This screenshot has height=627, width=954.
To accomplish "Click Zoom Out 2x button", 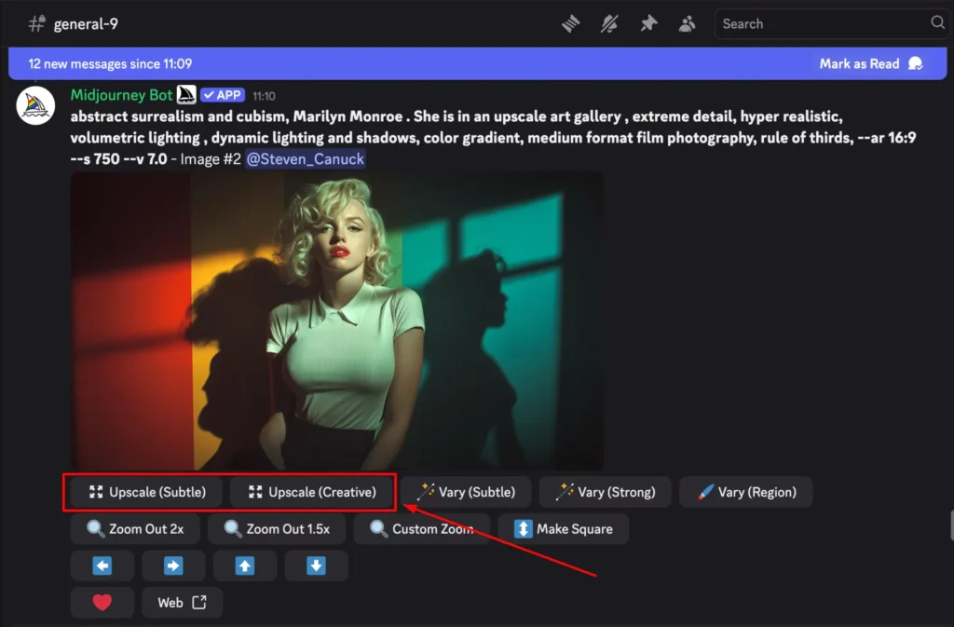I will (135, 529).
